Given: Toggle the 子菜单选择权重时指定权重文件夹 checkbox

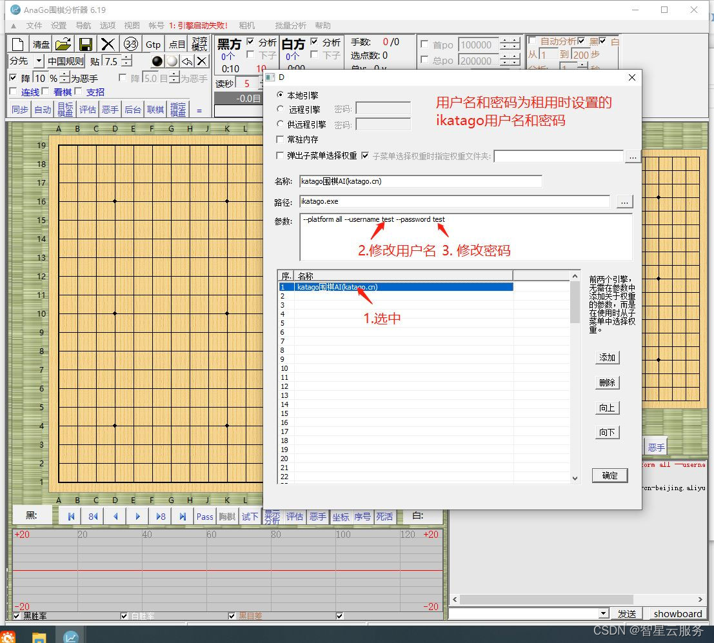Looking at the screenshot, I should point(365,155).
